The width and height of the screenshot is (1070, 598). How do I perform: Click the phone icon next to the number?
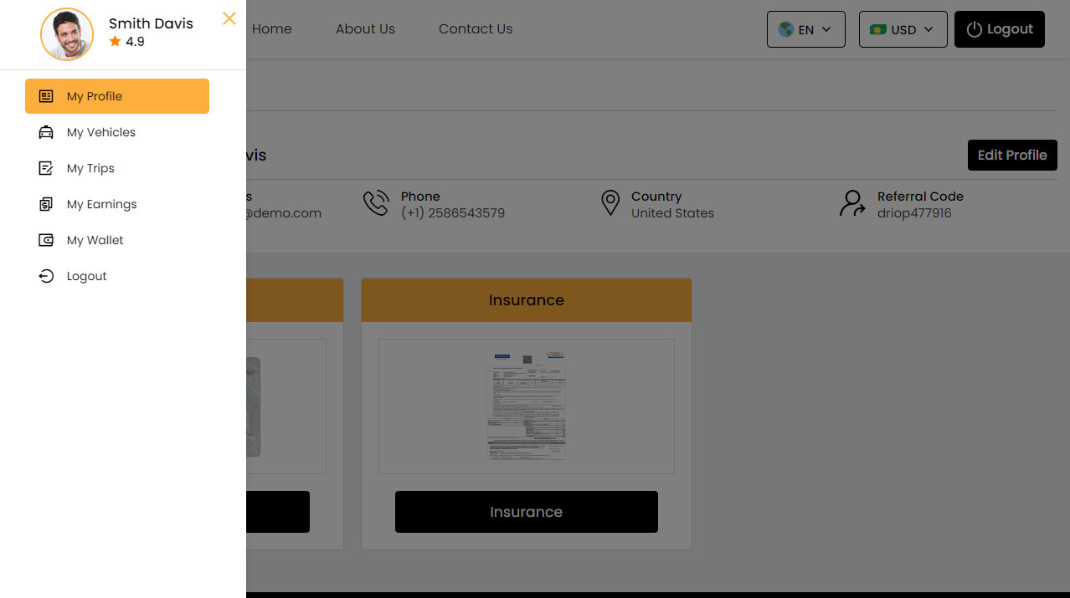click(376, 203)
